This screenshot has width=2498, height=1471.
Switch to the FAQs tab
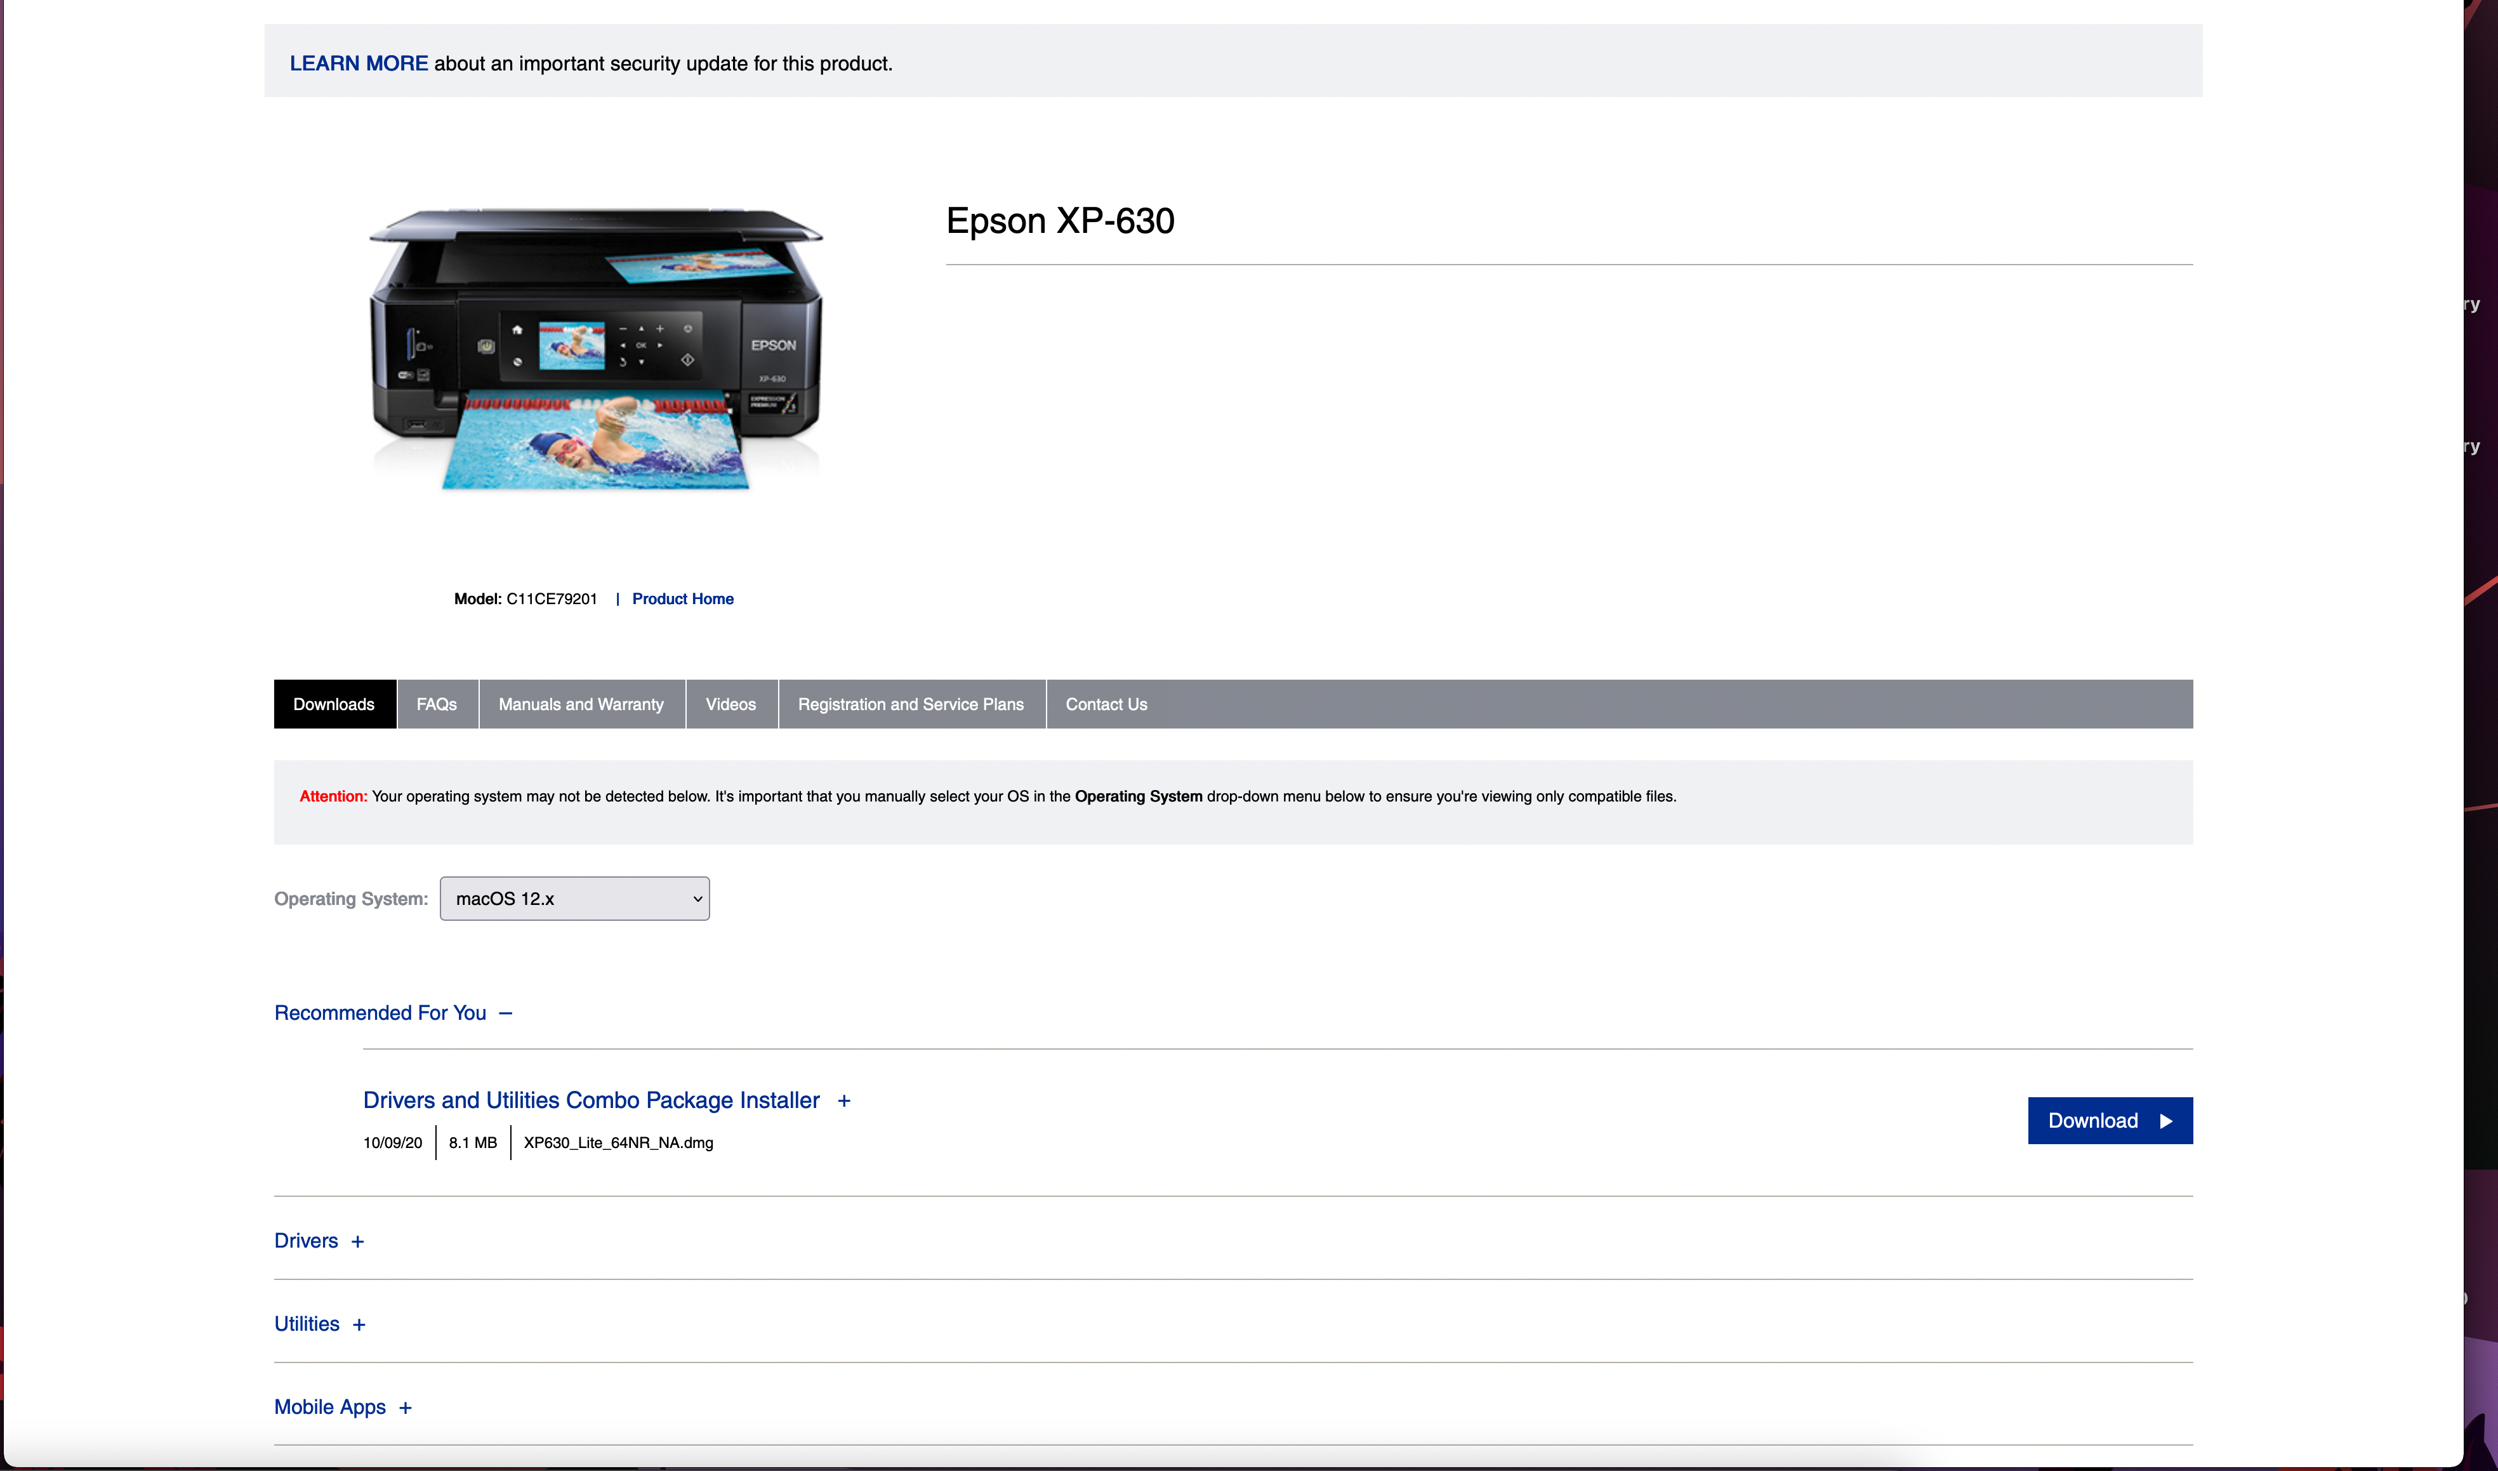(x=436, y=704)
